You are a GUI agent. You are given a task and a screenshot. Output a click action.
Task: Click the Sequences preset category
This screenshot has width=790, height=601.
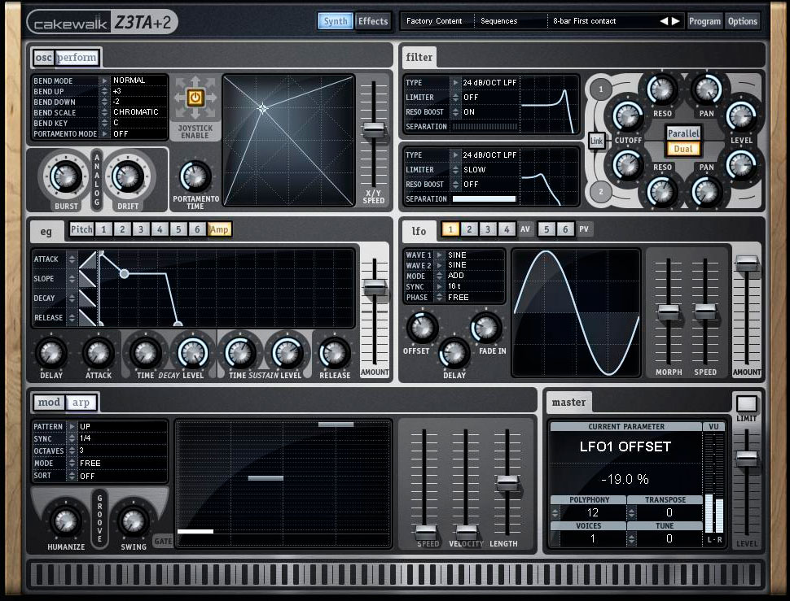click(x=498, y=21)
